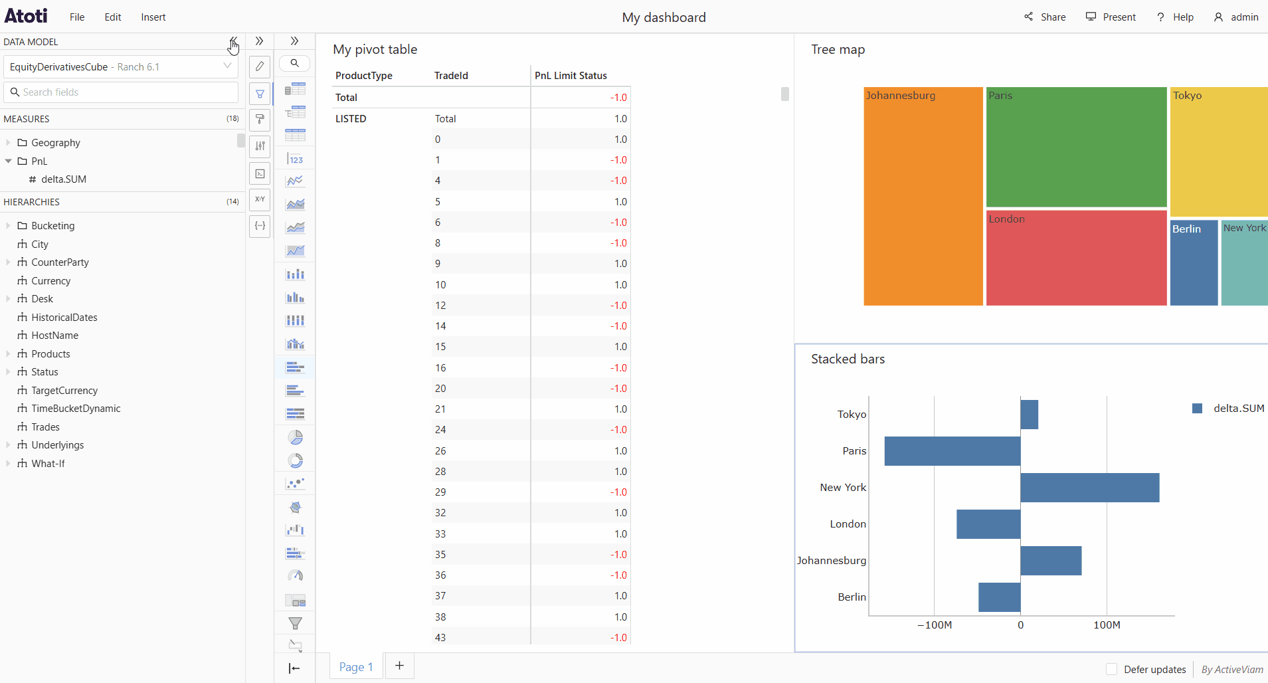Viewport: 1268px width, 683px height.
Task: Pick the scatter plot widget icon
Action: (x=296, y=484)
